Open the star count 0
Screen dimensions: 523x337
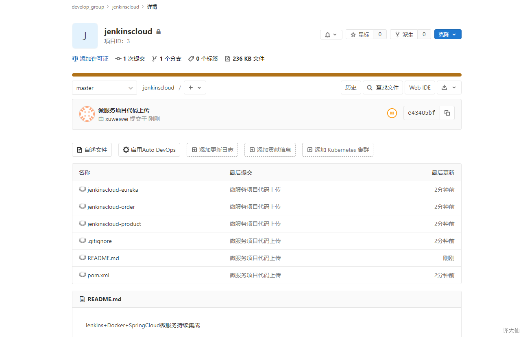(380, 35)
